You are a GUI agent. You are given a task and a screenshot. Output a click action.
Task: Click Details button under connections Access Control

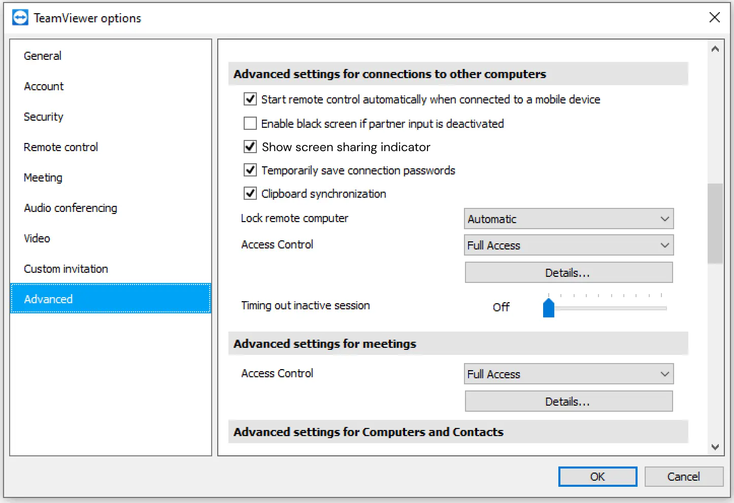click(x=569, y=273)
